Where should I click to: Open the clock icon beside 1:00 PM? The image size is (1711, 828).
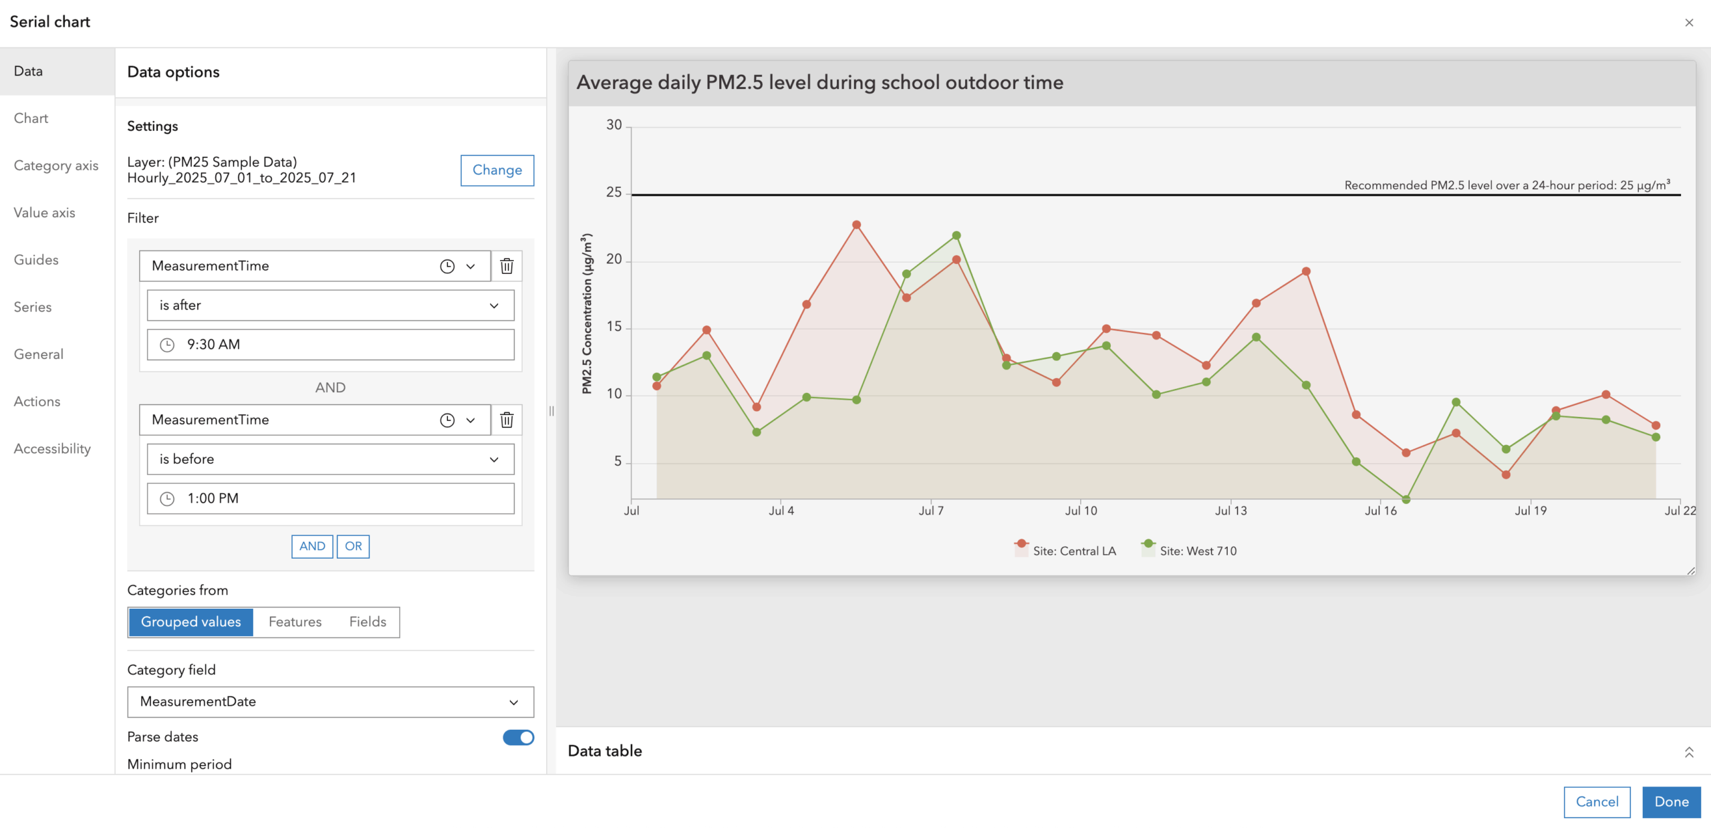pyautogui.click(x=167, y=498)
